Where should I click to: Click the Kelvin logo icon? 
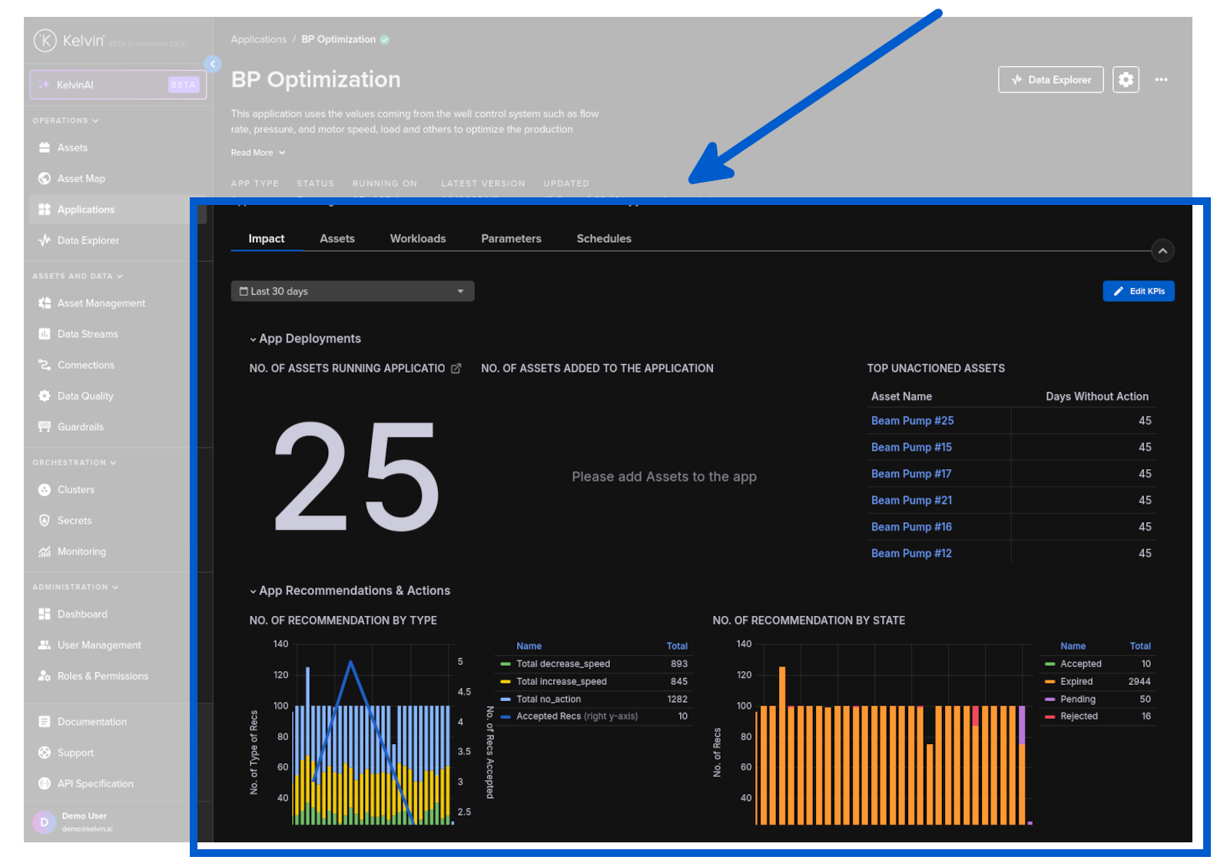pyautogui.click(x=45, y=41)
